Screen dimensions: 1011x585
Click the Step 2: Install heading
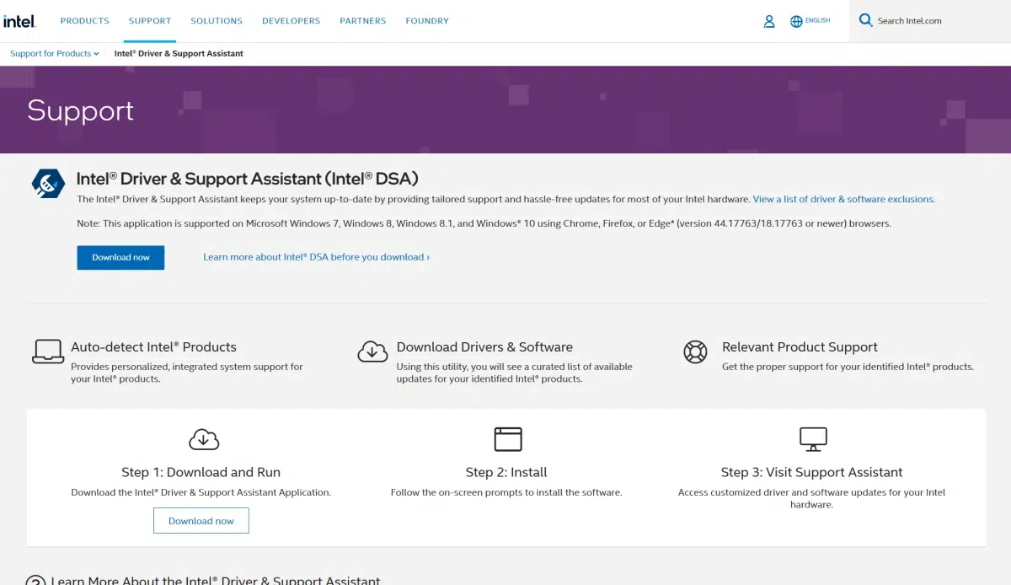[506, 472]
